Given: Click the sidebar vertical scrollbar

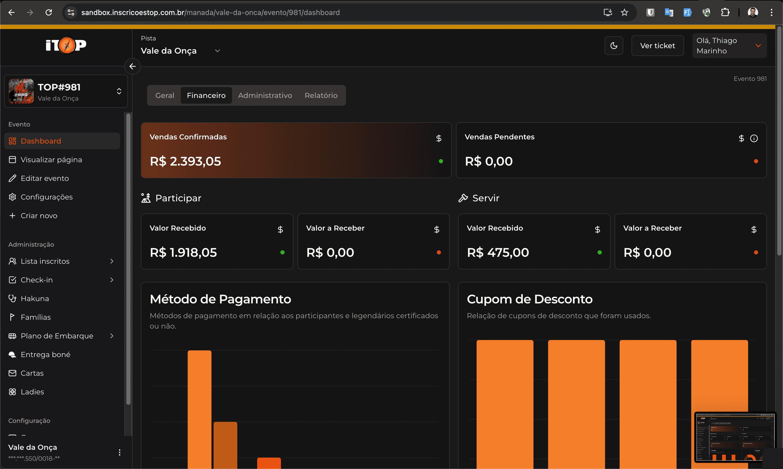Looking at the screenshot, I should 128,259.
